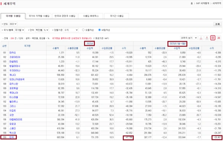
Task: Open the 마카오 country link
Action: [13, 53]
